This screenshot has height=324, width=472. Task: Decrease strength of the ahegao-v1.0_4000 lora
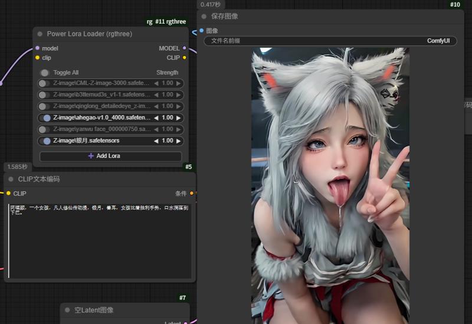coord(156,118)
